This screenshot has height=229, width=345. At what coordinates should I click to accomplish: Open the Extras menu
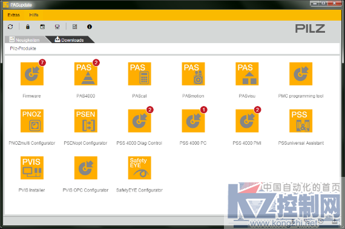(14, 15)
